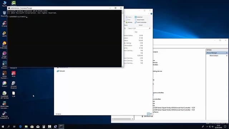Open the Mail app on the taskbar

(38, 126)
